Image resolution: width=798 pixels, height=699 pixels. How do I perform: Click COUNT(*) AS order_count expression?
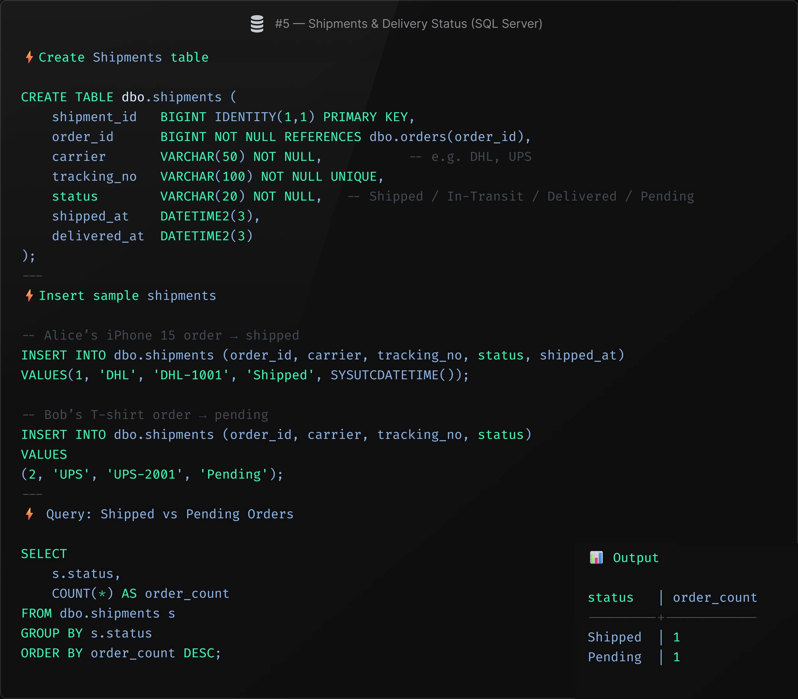(141, 594)
